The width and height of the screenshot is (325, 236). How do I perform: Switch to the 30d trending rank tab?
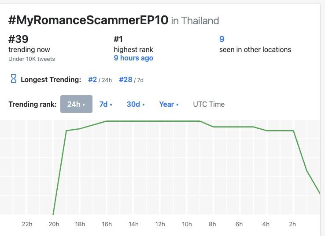136,104
